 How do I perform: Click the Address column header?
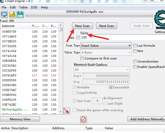click(x=15, y=26)
